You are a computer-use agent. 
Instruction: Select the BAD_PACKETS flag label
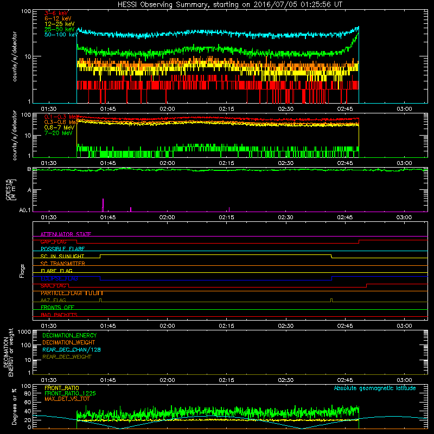[59, 315]
